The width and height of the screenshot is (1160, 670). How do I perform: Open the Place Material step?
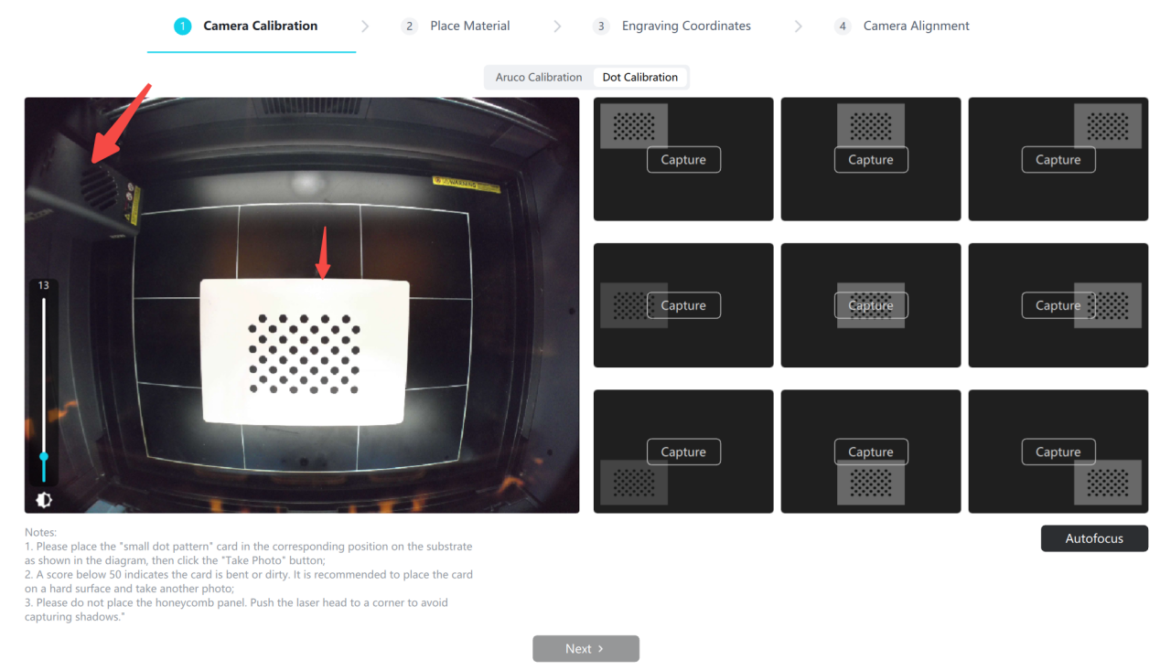pyautogui.click(x=469, y=27)
